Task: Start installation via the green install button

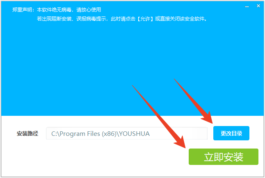Action: 224,157
